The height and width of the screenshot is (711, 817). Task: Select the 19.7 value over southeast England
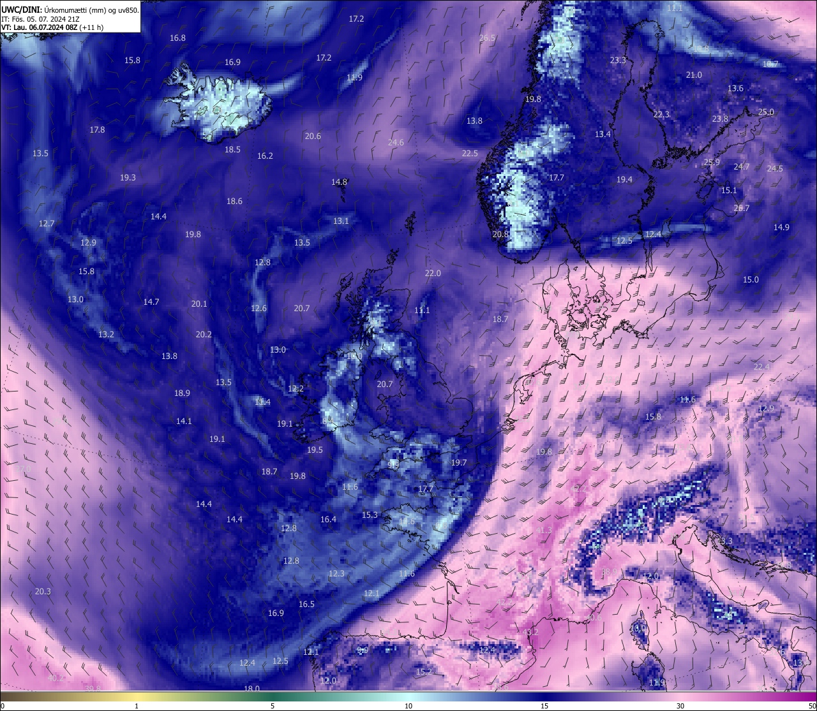point(459,463)
